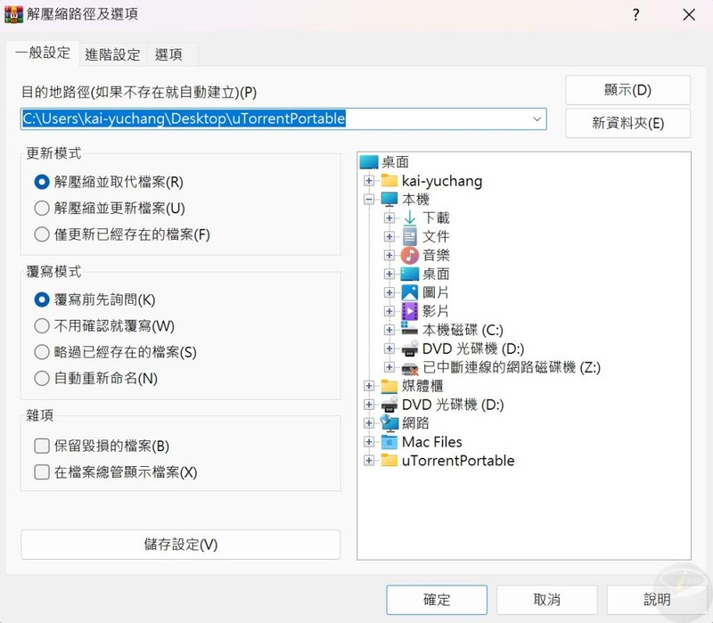Collapse the 本機 tree node
Screen dimensions: 713x623
(x=369, y=200)
